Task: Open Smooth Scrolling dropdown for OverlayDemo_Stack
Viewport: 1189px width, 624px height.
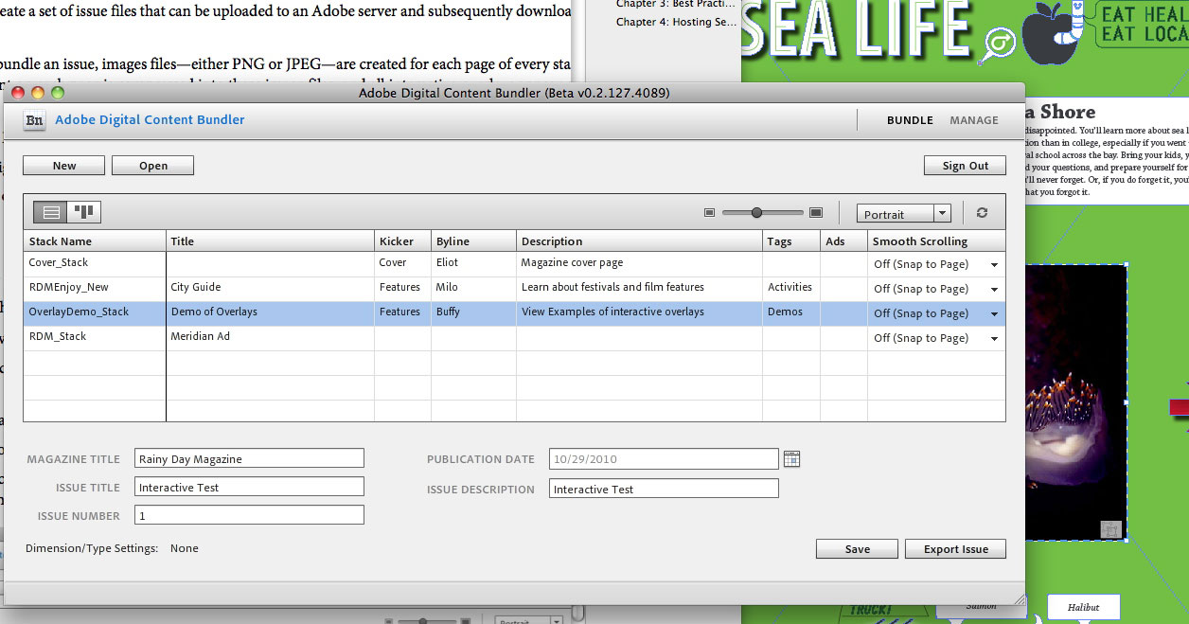Action: pos(994,314)
